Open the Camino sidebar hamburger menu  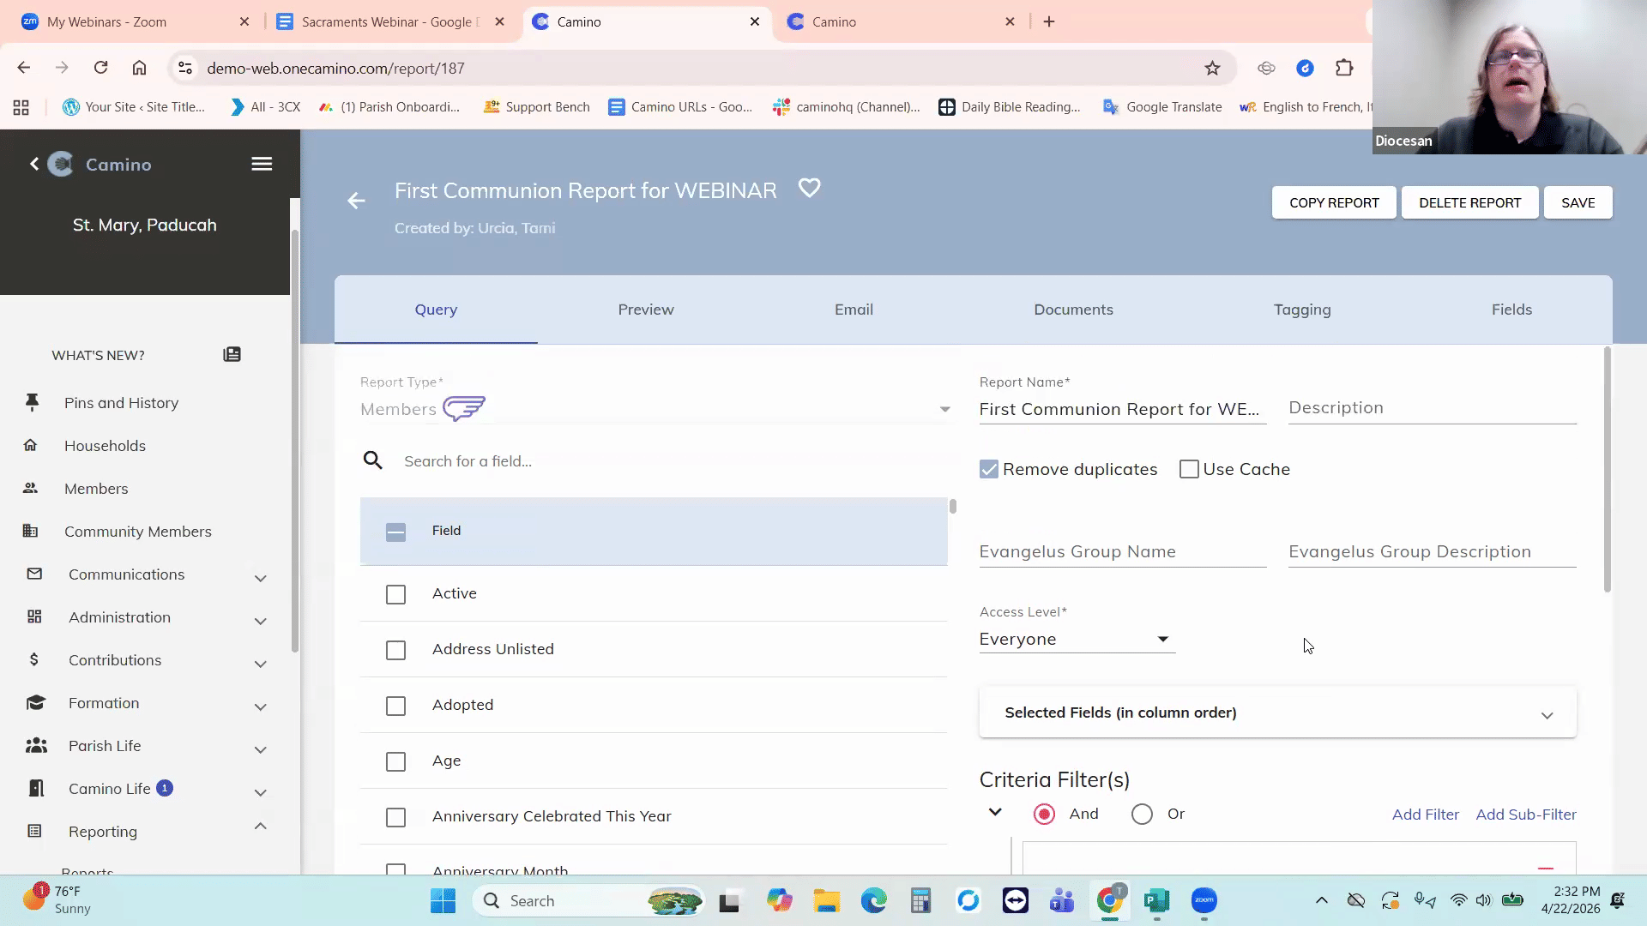(x=262, y=164)
